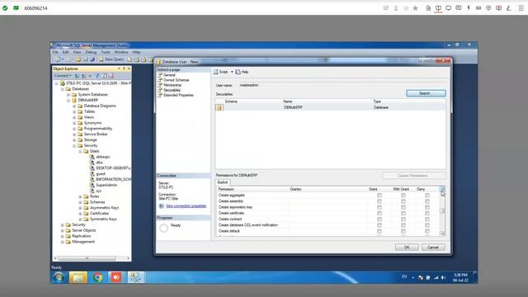Select the Explicit permissions tab
Viewport: 528px width, 297px height.
click(x=223, y=182)
